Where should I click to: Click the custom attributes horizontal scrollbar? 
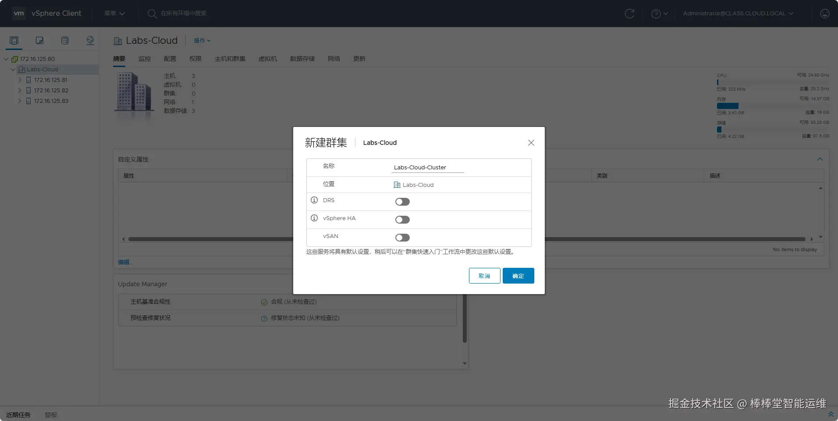pos(467,239)
